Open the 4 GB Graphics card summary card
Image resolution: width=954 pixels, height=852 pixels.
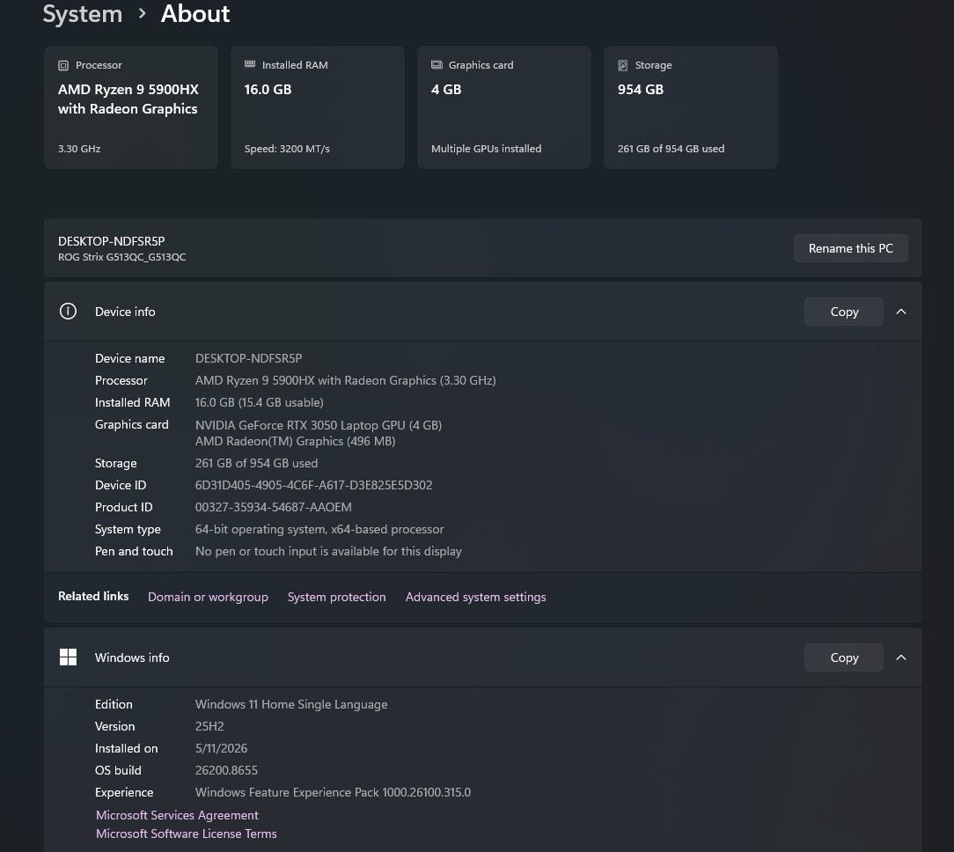503,107
